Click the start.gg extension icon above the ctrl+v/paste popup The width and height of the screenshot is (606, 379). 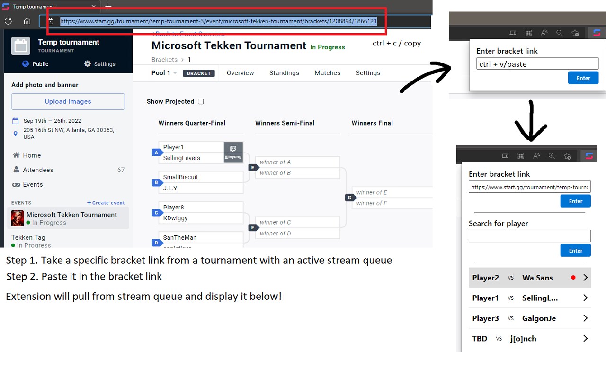click(597, 33)
